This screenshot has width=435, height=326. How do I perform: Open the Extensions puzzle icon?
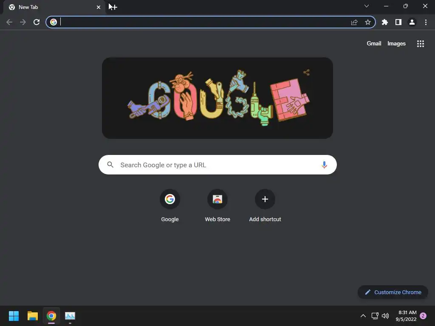(x=385, y=22)
